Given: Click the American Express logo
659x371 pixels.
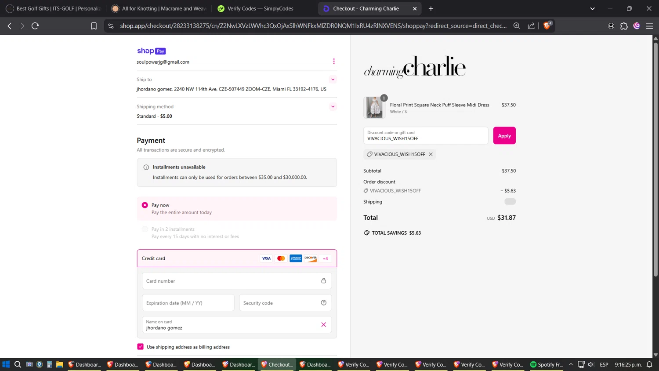Looking at the screenshot, I should point(296,258).
